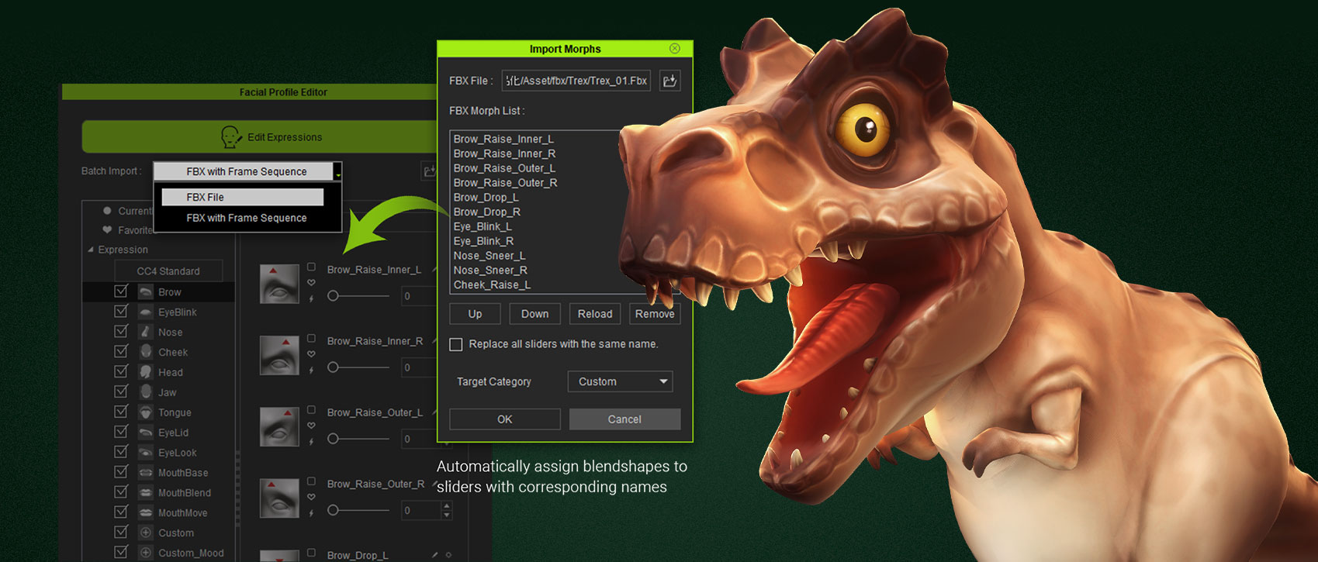Viewport: 1318px width, 562px height.
Task: Select Eye_Blink_L in the FBX Morph List
Action: (x=483, y=226)
